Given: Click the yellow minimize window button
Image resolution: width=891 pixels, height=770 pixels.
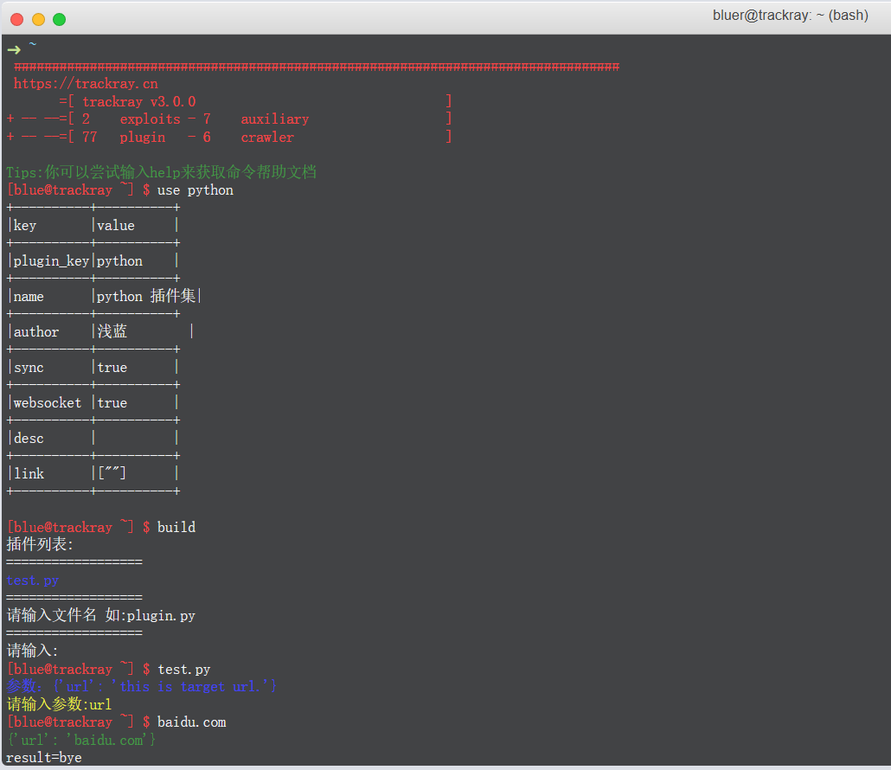Looking at the screenshot, I should click(x=38, y=19).
